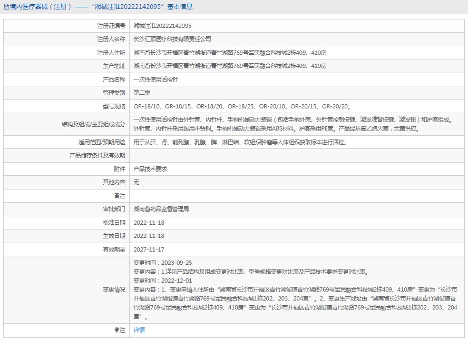Select the 结构及组成/主要组成成分 label

[x=93, y=124]
